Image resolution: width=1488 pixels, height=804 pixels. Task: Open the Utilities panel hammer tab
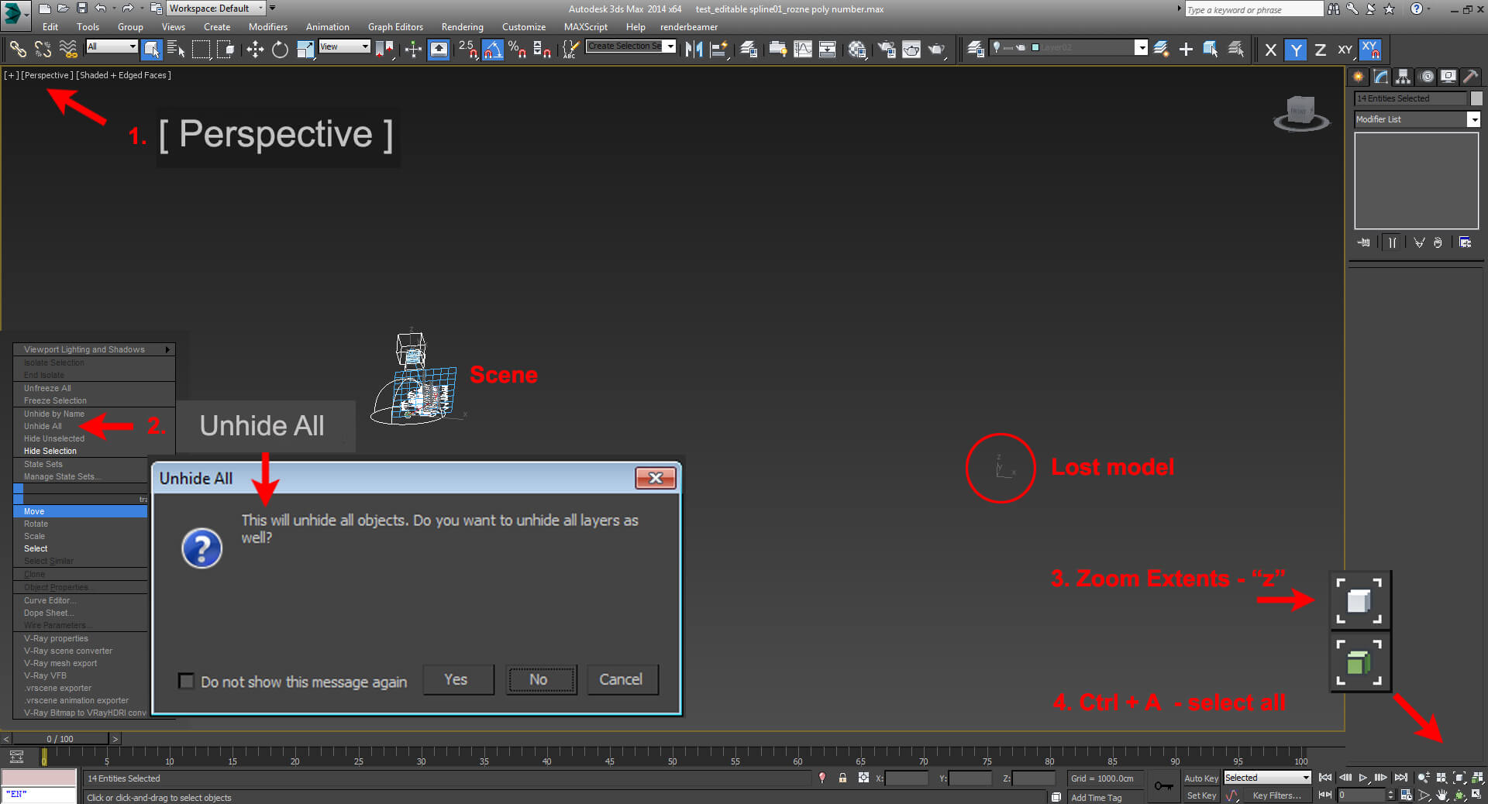pyautogui.click(x=1470, y=77)
